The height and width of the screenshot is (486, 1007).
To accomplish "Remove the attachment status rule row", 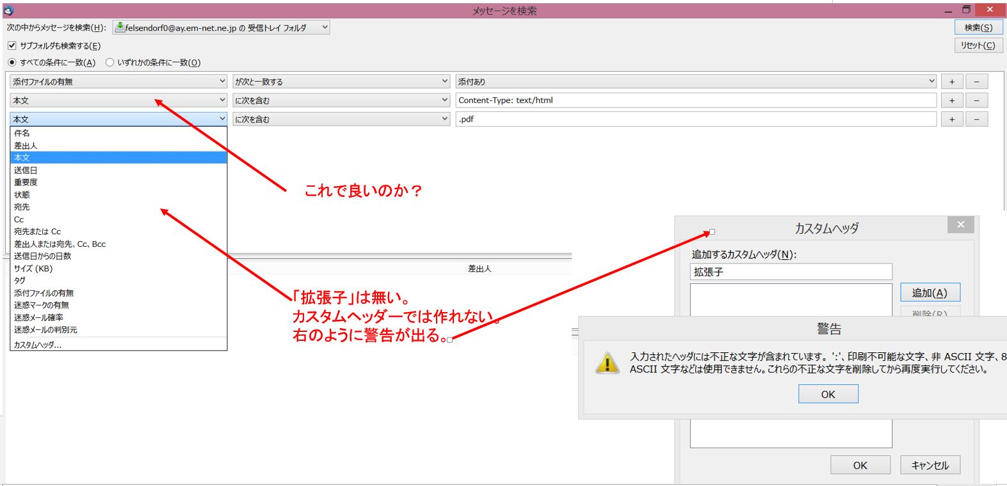I will (x=976, y=82).
